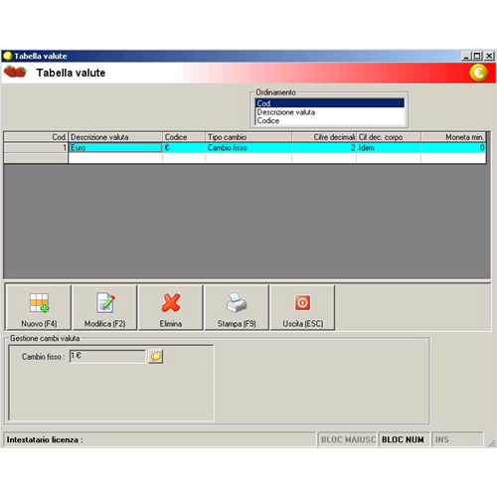Click the 'Cambio fisso' cell in Euro row
This screenshot has width=497, height=497.
pos(248,148)
